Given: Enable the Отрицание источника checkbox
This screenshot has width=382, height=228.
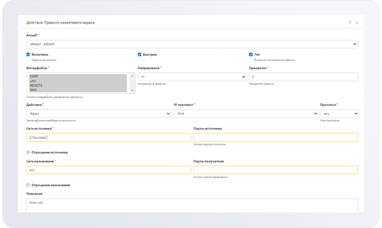Looking at the screenshot, I should point(28,152).
